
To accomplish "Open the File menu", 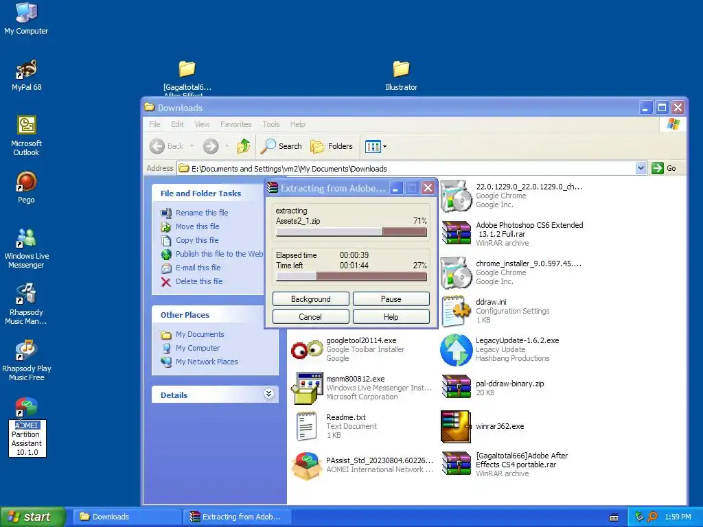I will coord(154,124).
